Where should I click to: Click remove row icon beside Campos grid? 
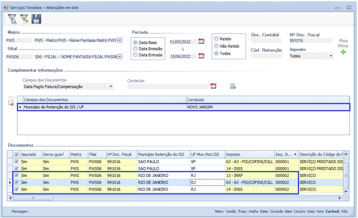pyautogui.click(x=11, y=102)
